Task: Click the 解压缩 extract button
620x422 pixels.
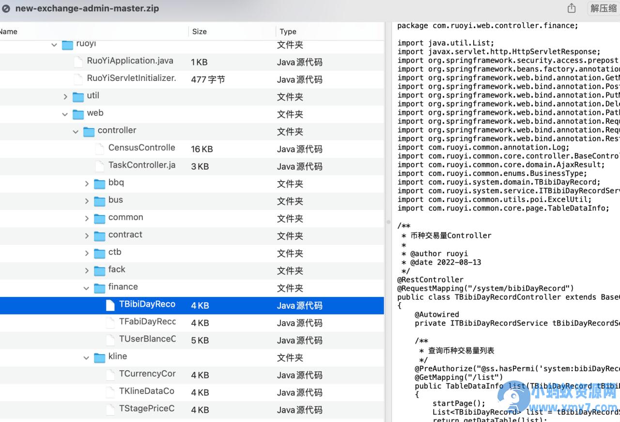Action: [603, 8]
